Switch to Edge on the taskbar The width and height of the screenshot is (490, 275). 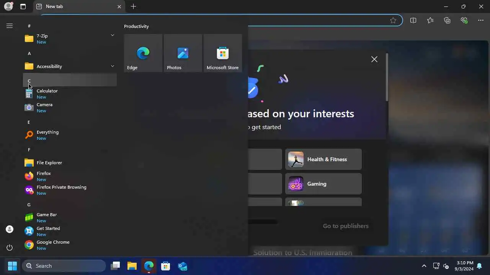tap(149, 266)
